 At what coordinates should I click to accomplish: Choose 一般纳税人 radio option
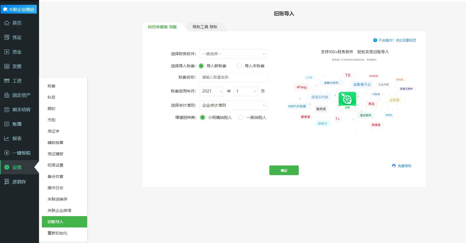tap(241, 117)
